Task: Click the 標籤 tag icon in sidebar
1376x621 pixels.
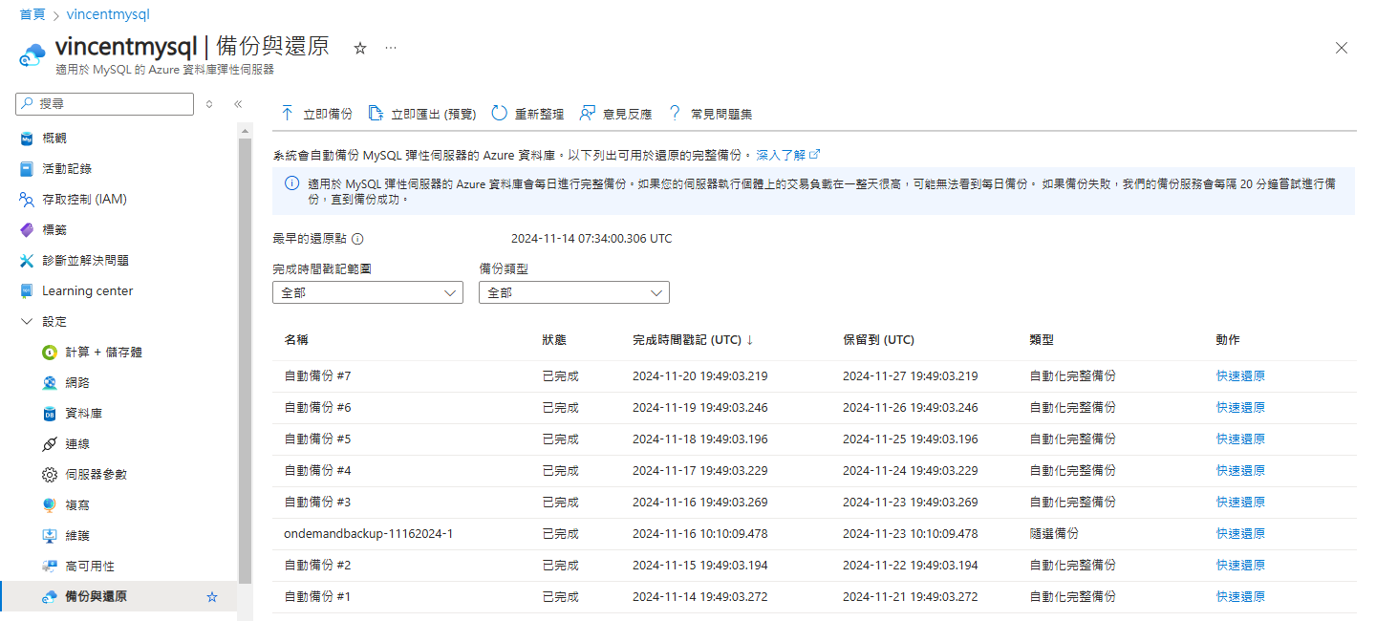Action: pyautogui.click(x=27, y=230)
